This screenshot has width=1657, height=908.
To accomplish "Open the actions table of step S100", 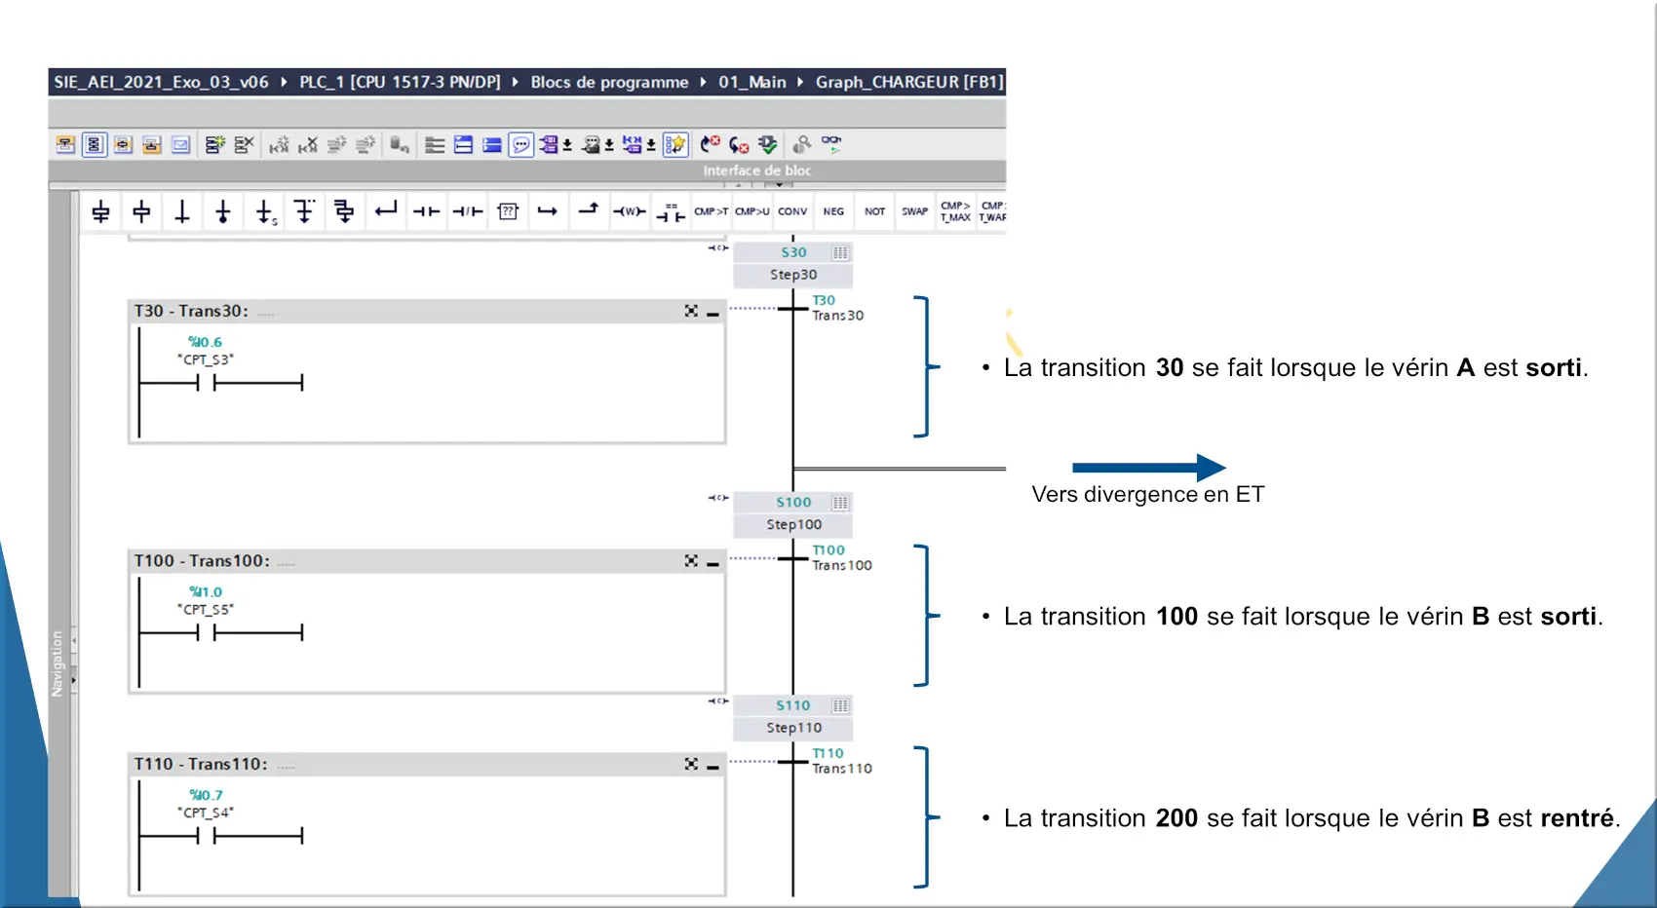I will click(840, 503).
